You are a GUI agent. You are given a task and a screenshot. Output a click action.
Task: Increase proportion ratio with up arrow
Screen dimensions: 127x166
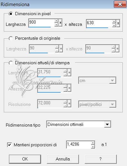tap(93, 143)
